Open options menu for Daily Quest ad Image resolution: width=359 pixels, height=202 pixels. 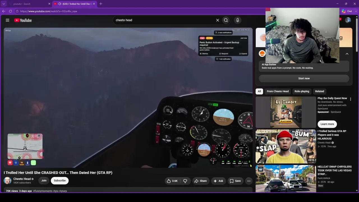tap(350, 99)
